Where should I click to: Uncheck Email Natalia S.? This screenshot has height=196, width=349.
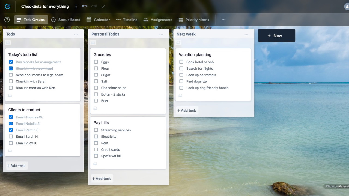11,124
